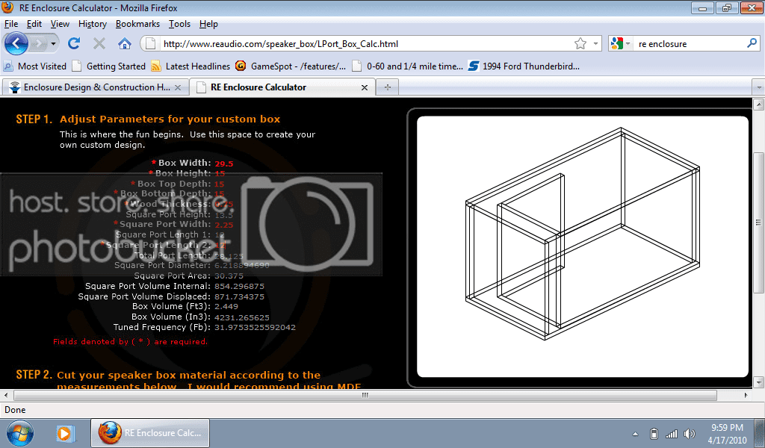Click the vertical scrollbar thumb
The height and width of the screenshot is (448, 765).
[759, 223]
